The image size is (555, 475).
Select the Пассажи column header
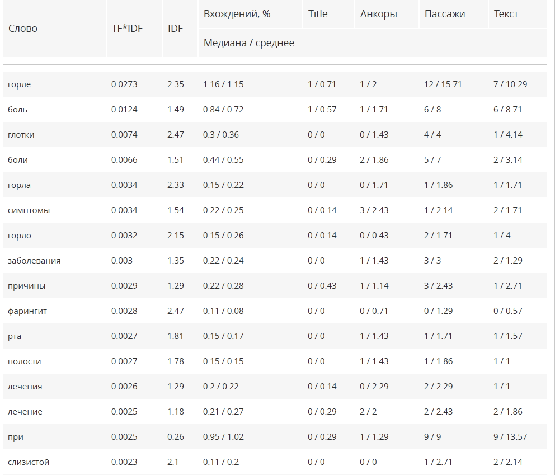coord(444,14)
